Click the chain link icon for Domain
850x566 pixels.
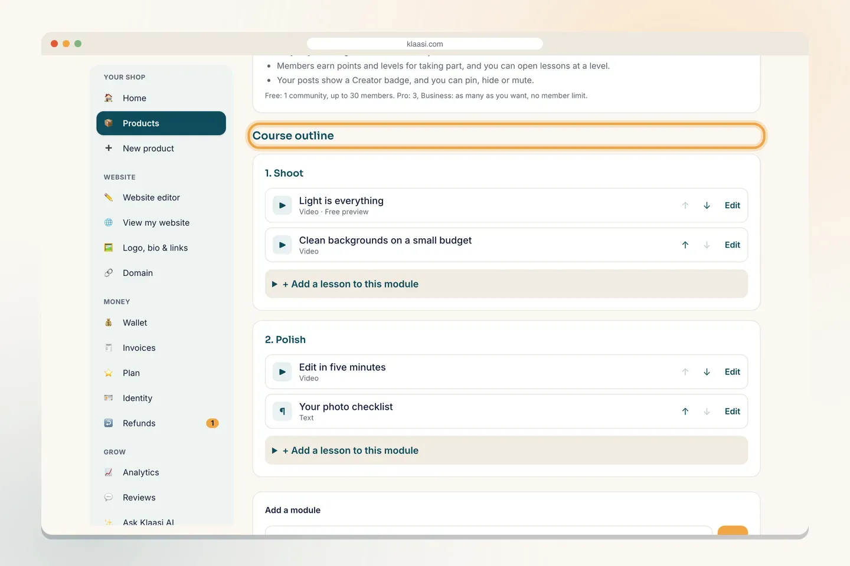point(109,273)
